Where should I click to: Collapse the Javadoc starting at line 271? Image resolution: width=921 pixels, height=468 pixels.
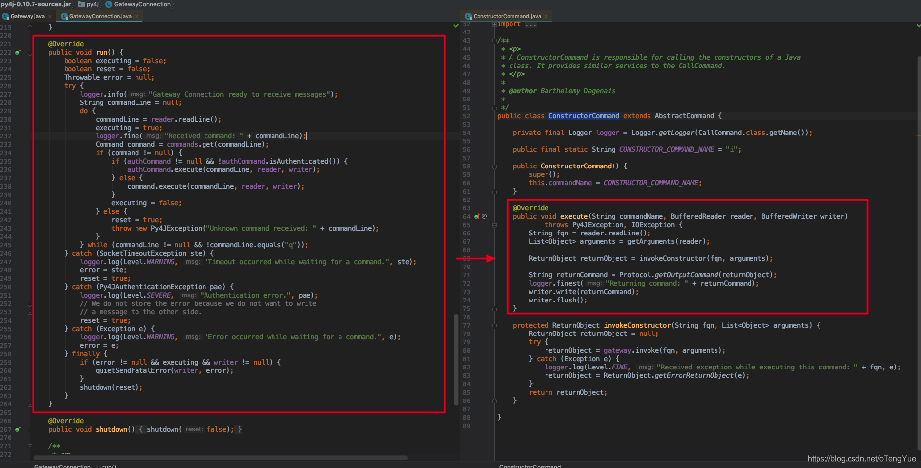[x=30, y=446]
